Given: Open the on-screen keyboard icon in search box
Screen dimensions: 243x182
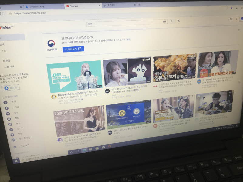Looking at the screenshot, I should [165, 22].
